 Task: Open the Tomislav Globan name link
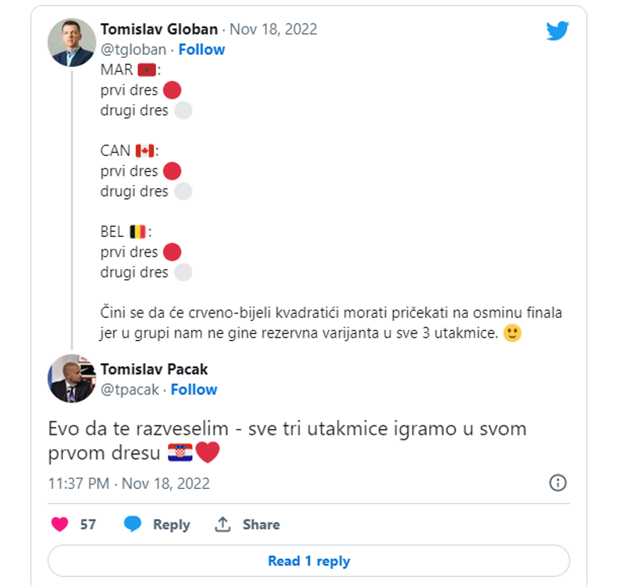pos(159,29)
